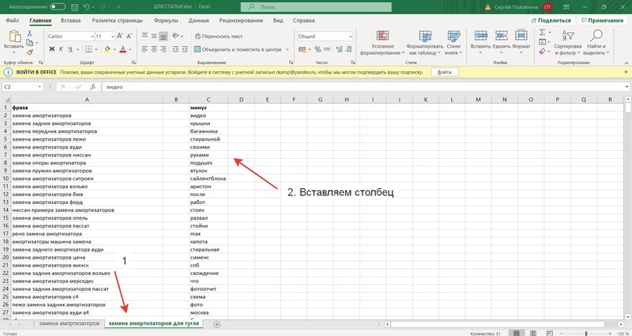Switch to the Данные tab
This screenshot has width=632, height=336.
click(199, 20)
